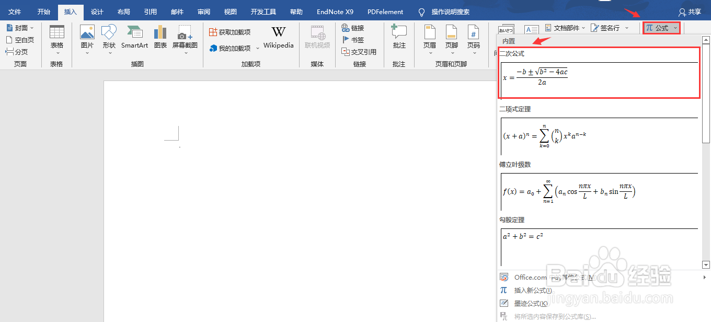
Task: Insert a SmartArt graphic
Action: pos(134,38)
